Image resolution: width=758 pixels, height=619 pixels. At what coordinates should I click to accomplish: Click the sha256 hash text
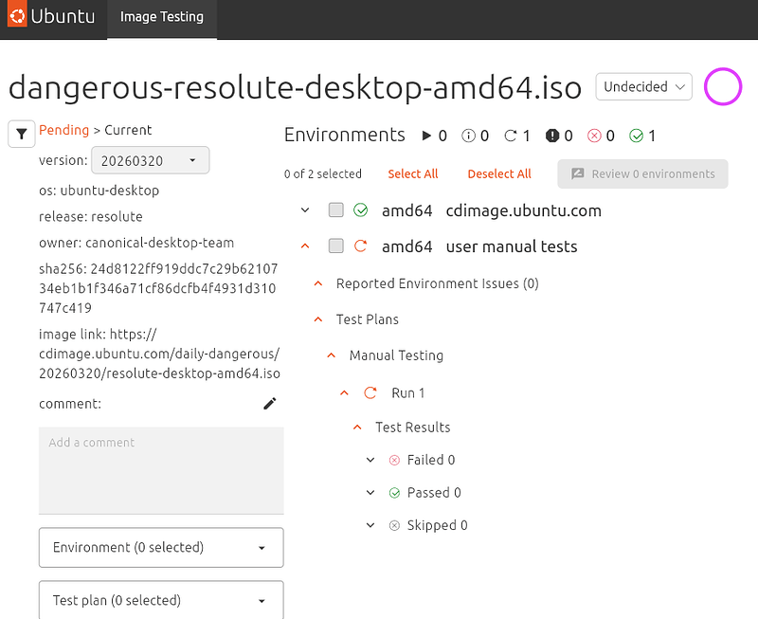point(158,288)
